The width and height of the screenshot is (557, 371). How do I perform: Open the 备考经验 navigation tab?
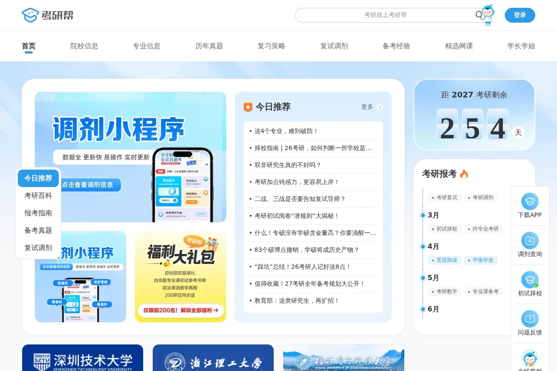tap(396, 46)
